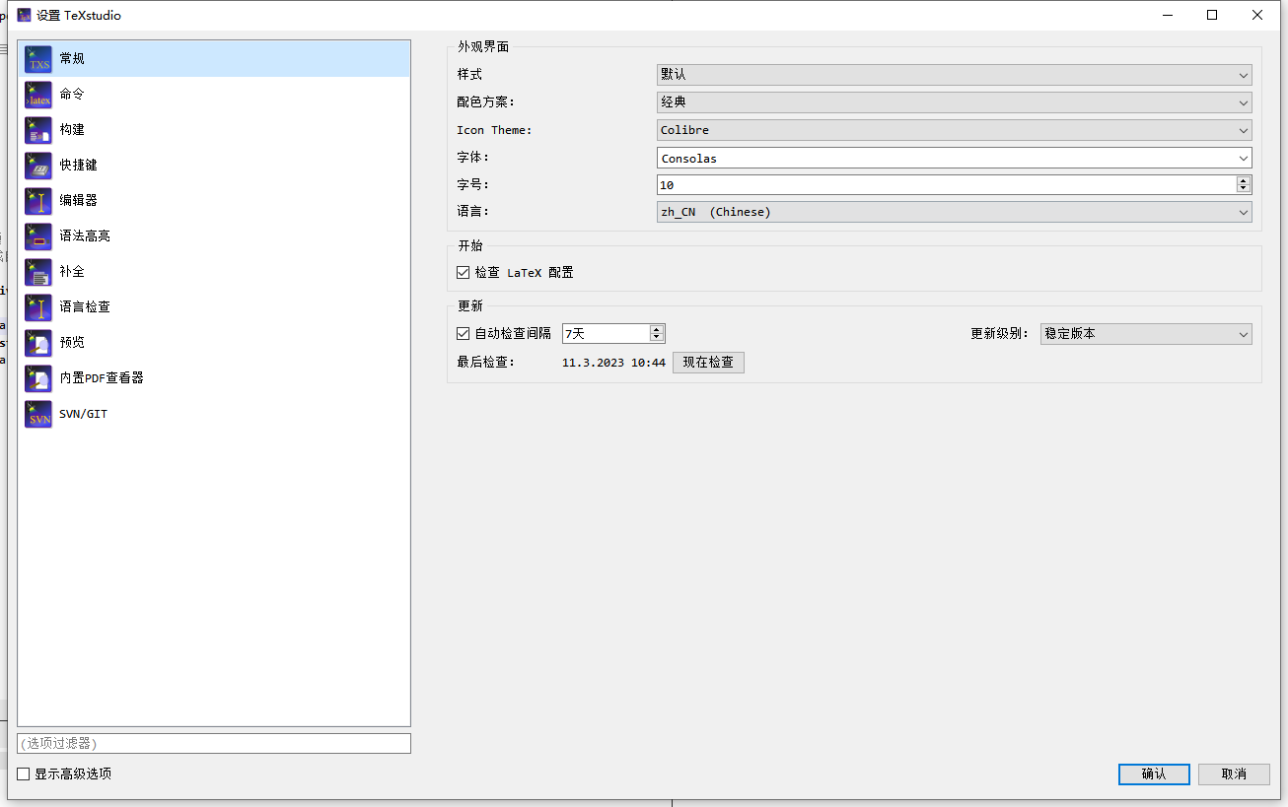Screen dimensions: 1288x807
Task: Click the completion icon beside 补全
Action: point(38,271)
